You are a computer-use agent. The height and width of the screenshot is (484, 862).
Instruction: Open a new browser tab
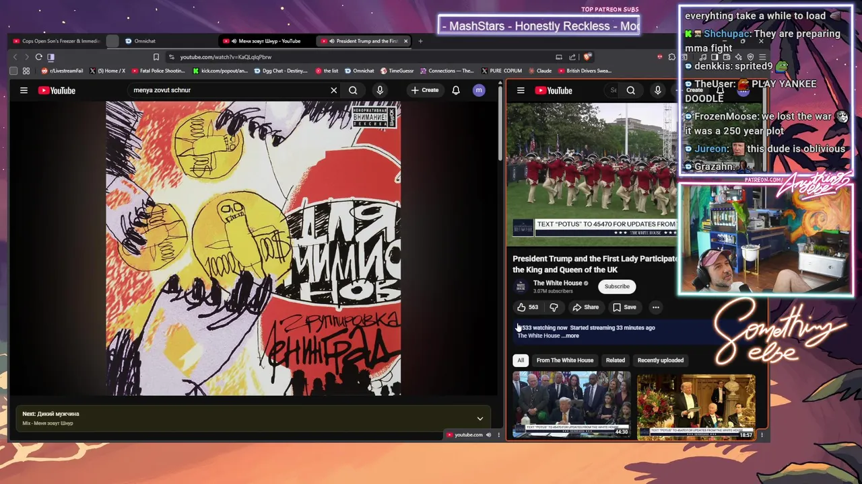[420, 41]
